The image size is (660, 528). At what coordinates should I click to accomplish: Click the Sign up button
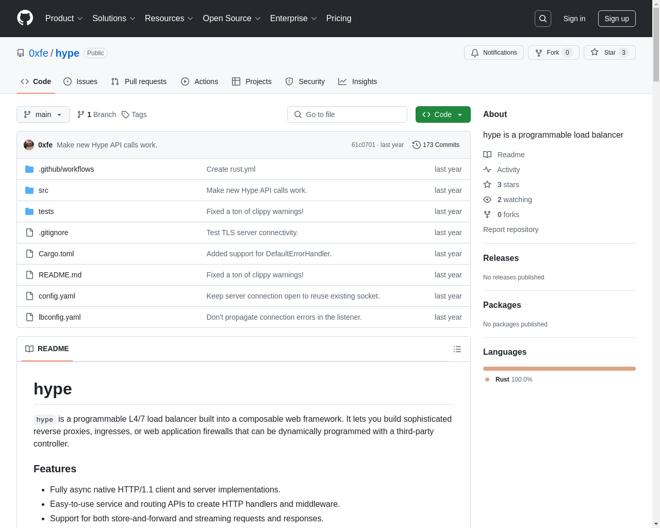click(617, 19)
